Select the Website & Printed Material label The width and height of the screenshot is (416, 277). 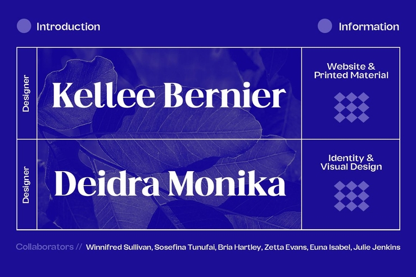[x=351, y=70]
